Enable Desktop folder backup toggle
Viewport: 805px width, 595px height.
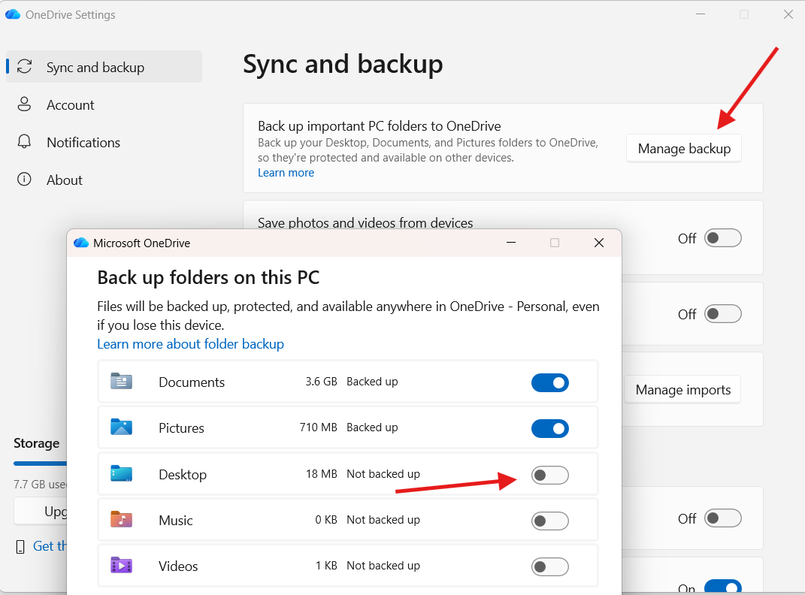click(x=549, y=475)
